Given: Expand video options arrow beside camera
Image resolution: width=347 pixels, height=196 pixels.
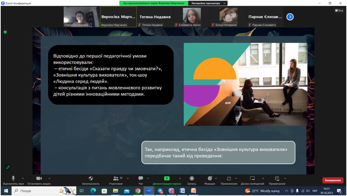Looking at the screenshot, I should pyautogui.click(x=49, y=178).
